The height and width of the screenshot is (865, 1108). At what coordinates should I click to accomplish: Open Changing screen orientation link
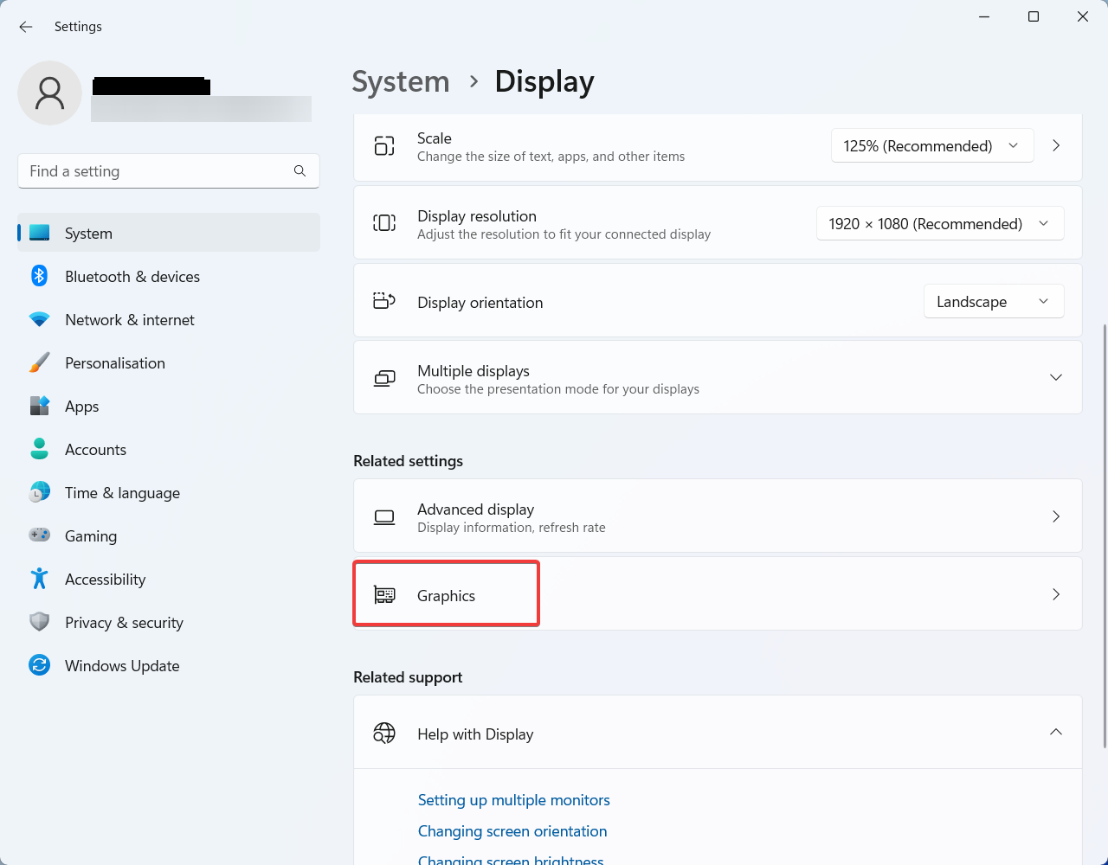click(x=512, y=831)
